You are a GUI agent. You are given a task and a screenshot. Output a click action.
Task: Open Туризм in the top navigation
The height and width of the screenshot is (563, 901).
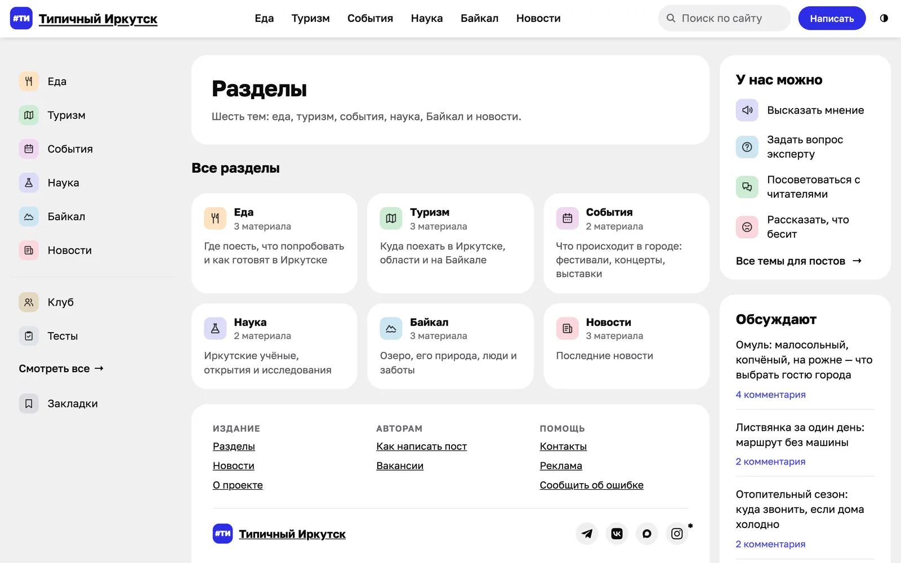pyautogui.click(x=310, y=18)
